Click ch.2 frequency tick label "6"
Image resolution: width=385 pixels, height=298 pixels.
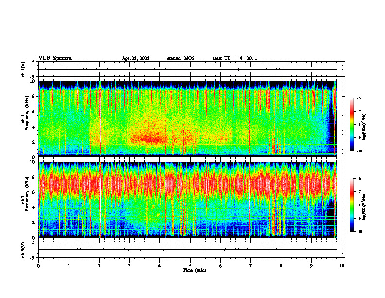pyautogui.click(x=34, y=192)
